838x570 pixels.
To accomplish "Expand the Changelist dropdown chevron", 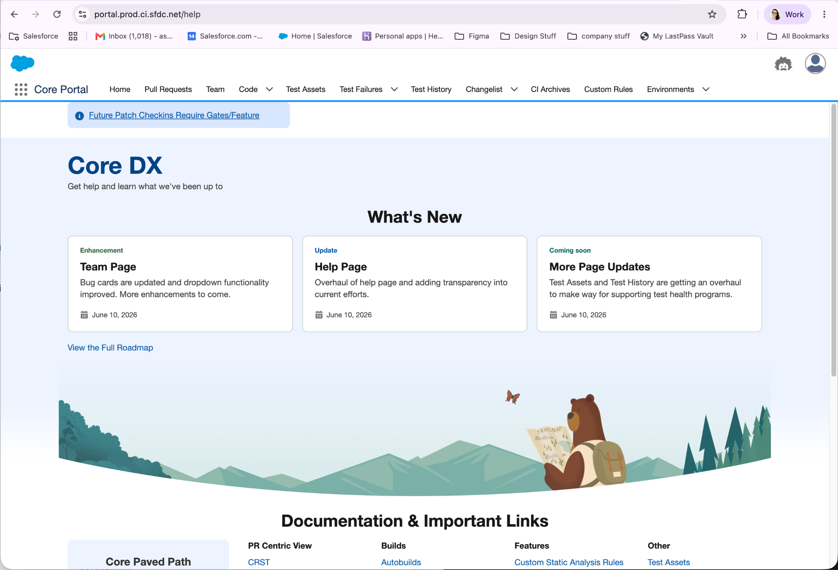I will tap(514, 89).
